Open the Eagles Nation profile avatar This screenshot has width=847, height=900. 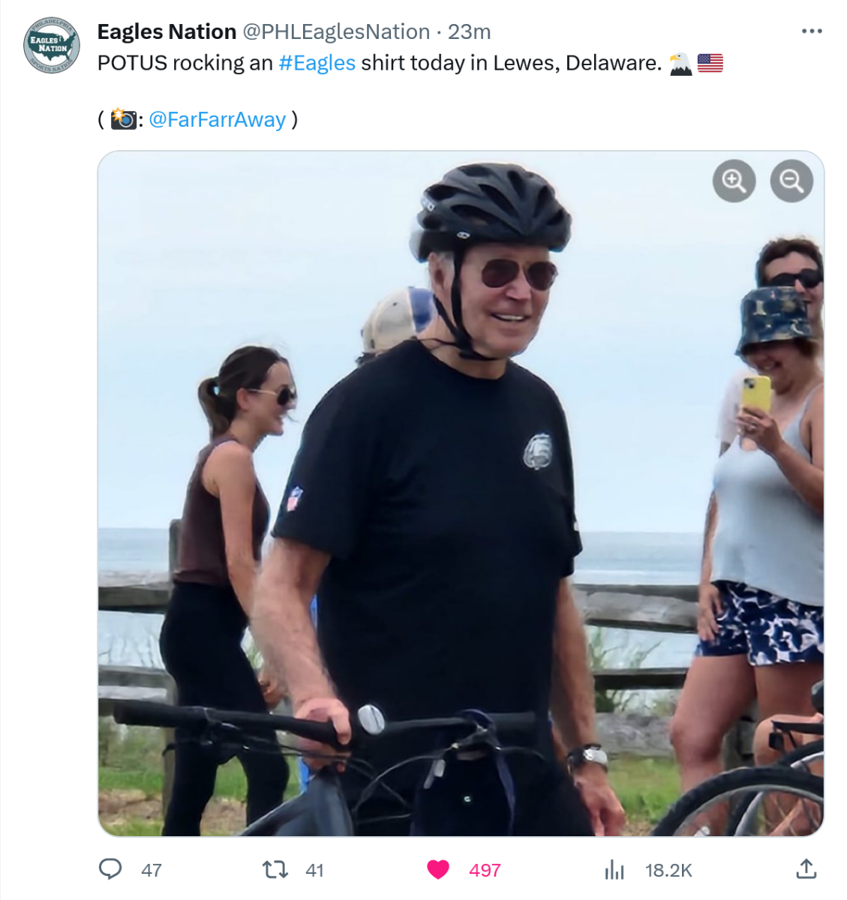point(51,45)
